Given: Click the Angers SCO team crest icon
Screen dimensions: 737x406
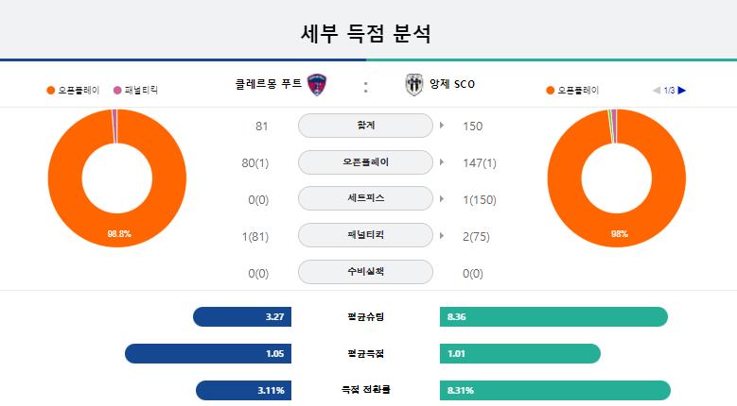Looking at the screenshot, I should pos(414,85).
